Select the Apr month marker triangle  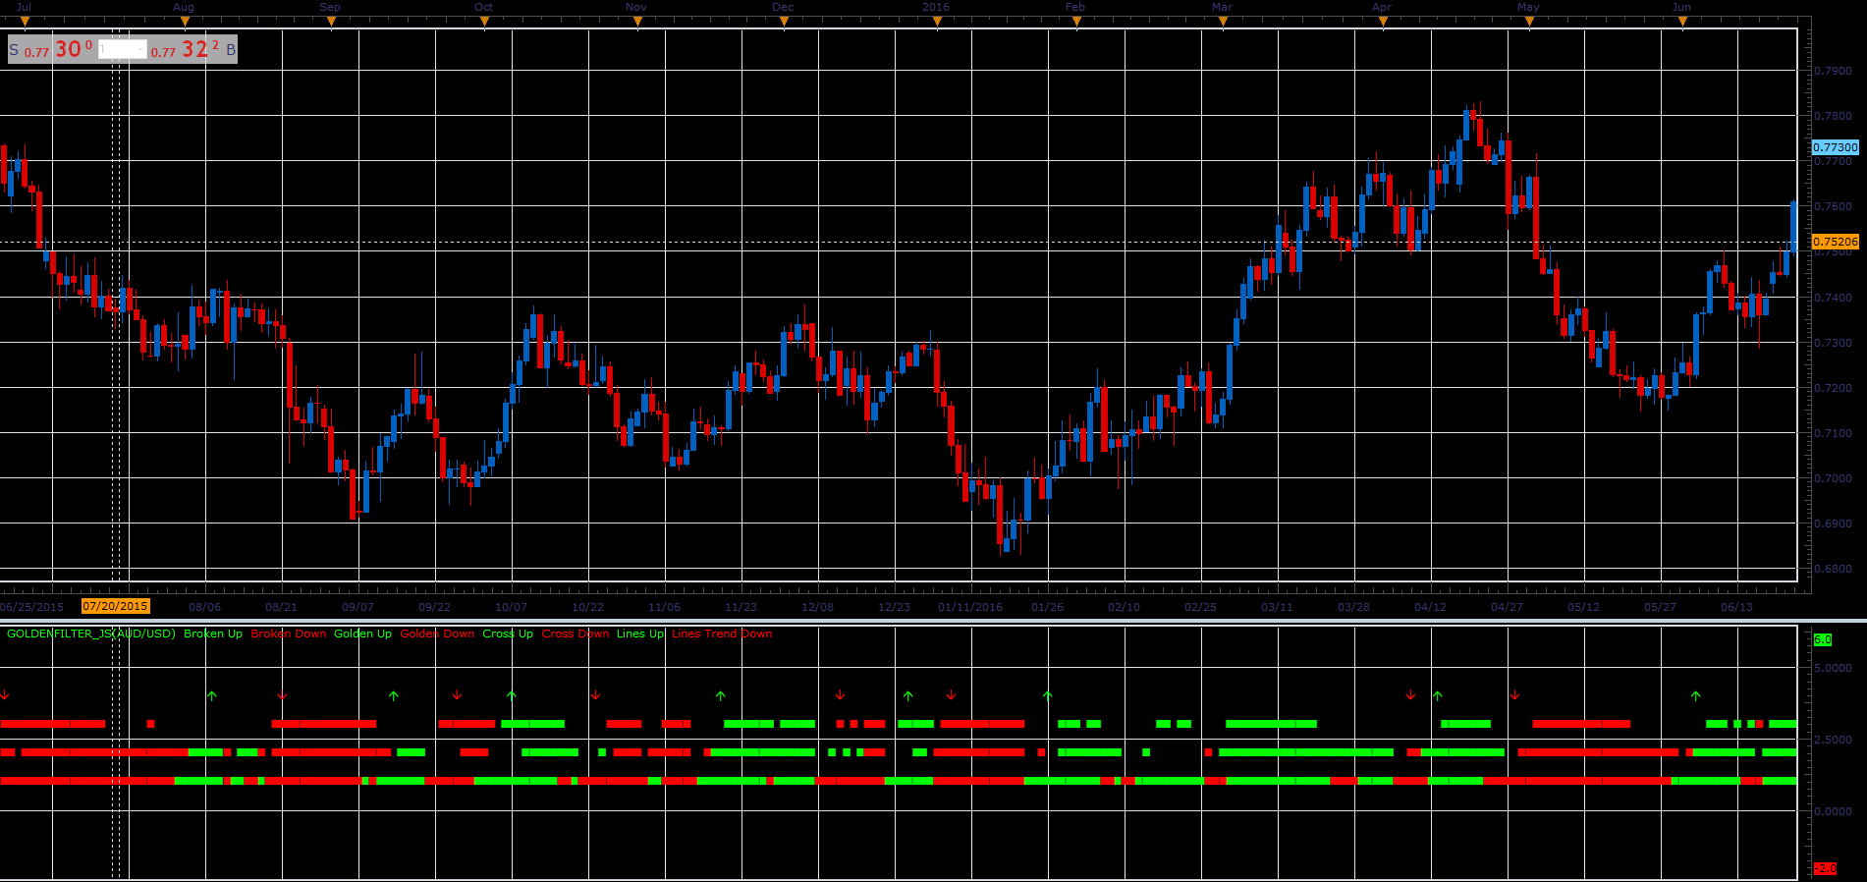click(1383, 22)
